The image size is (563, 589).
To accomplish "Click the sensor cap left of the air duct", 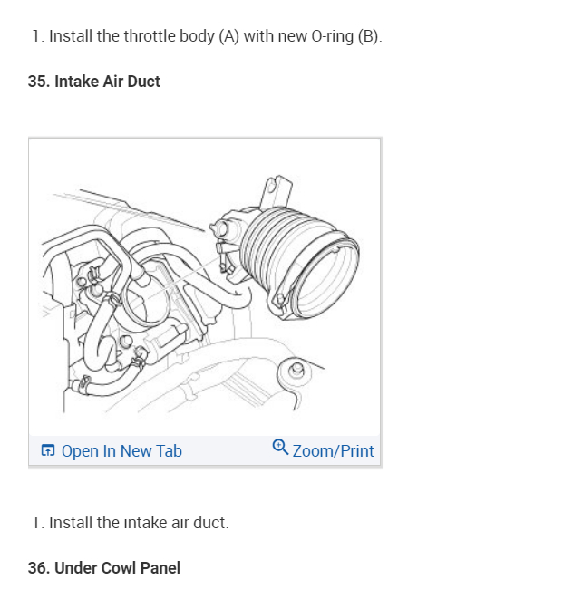I will 219,227.
